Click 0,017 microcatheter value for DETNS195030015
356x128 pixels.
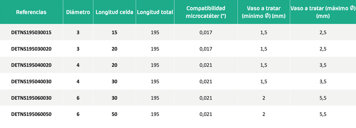206,33
